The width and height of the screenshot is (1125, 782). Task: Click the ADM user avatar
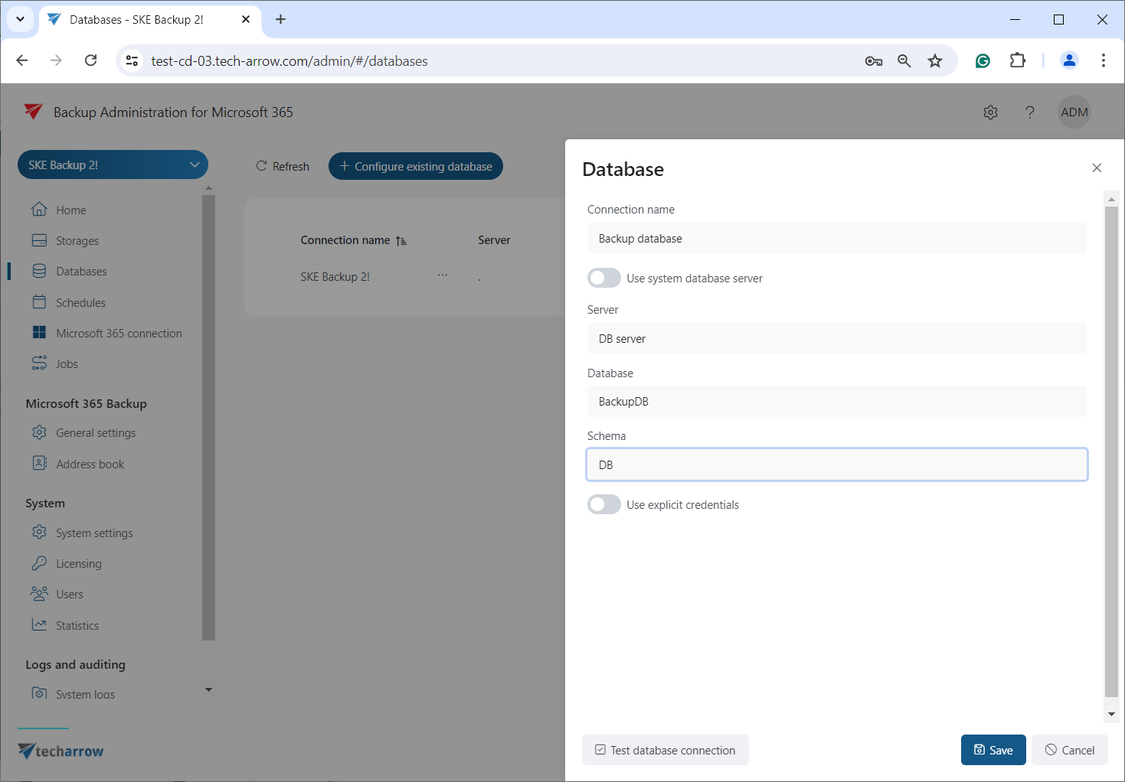pyautogui.click(x=1074, y=112)
